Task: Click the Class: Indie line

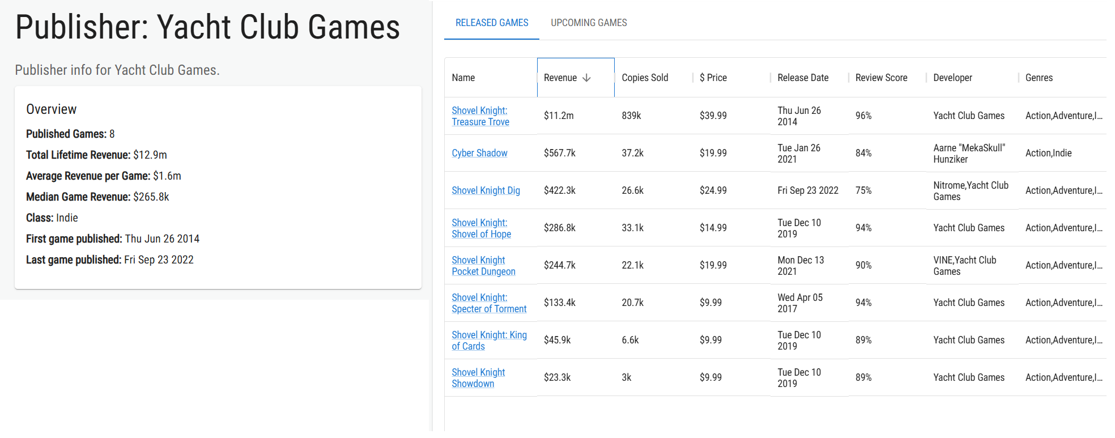Action: (52, 218)
